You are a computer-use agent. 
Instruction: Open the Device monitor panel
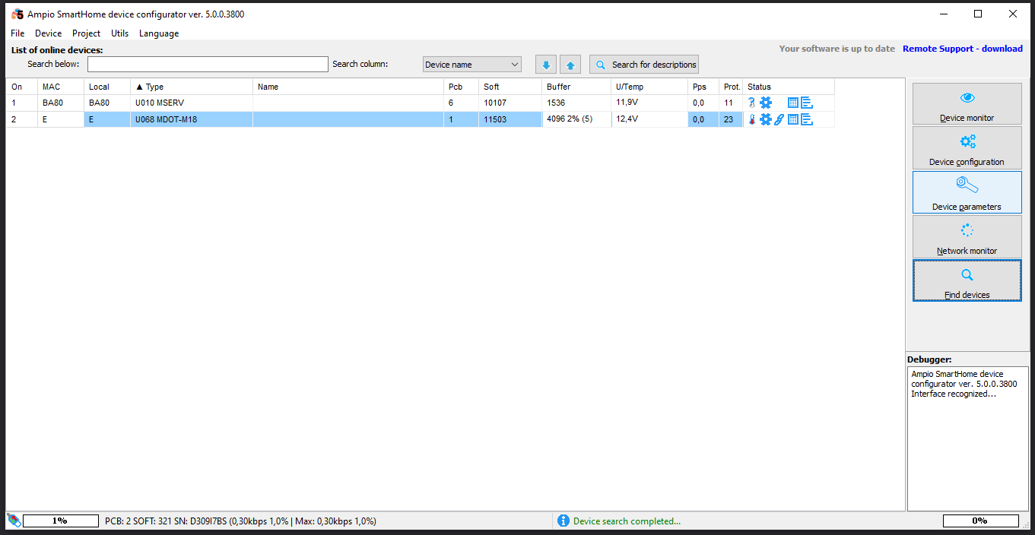coord(967,103)
